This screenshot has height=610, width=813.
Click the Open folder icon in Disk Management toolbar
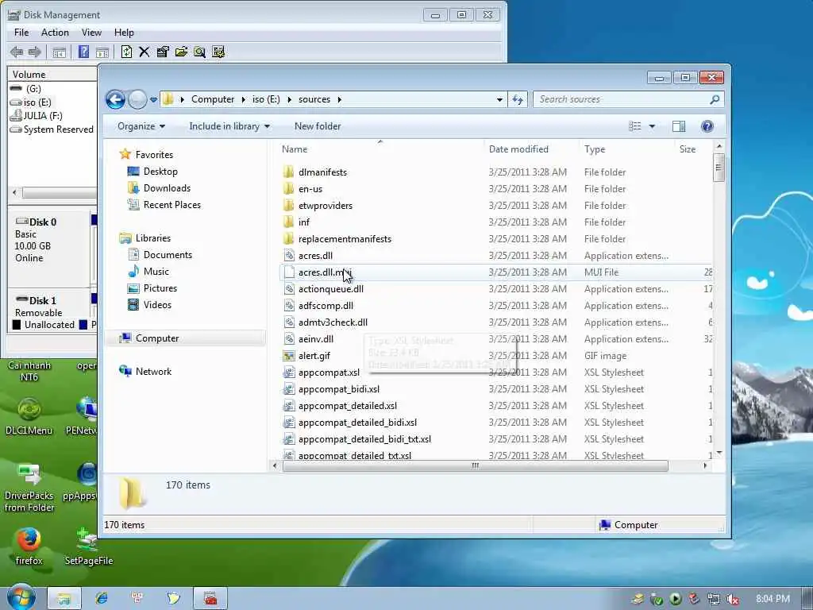pos(181,52)
